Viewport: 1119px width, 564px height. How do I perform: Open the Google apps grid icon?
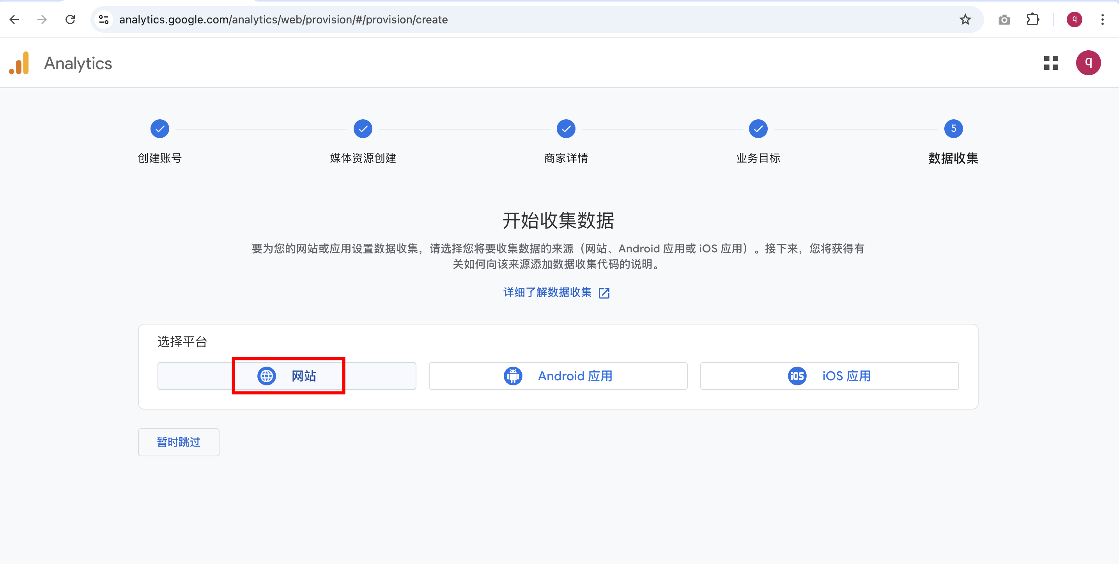point(1051,63)
